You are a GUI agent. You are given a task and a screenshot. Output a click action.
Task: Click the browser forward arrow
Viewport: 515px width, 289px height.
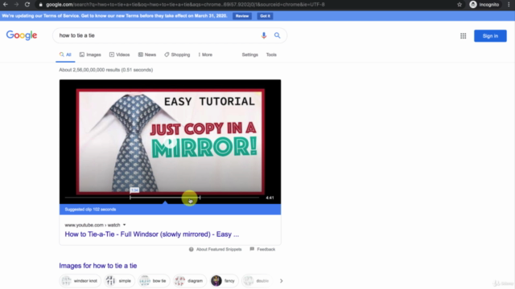[16, 5]
